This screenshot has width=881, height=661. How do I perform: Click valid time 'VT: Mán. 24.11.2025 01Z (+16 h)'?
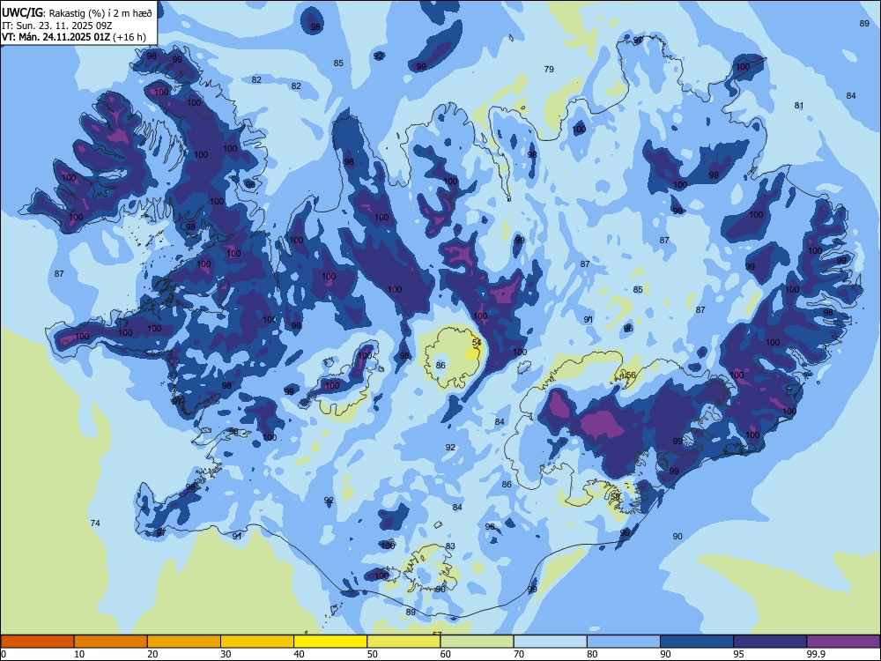[x=74, y=37]
